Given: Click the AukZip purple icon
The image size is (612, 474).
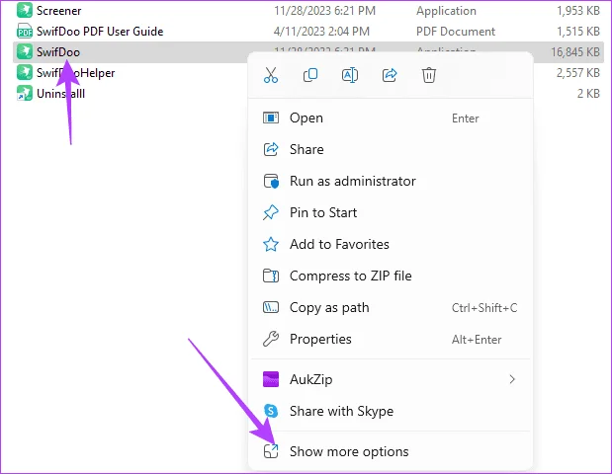Looking at the screenshot, I should coord(271,379).
